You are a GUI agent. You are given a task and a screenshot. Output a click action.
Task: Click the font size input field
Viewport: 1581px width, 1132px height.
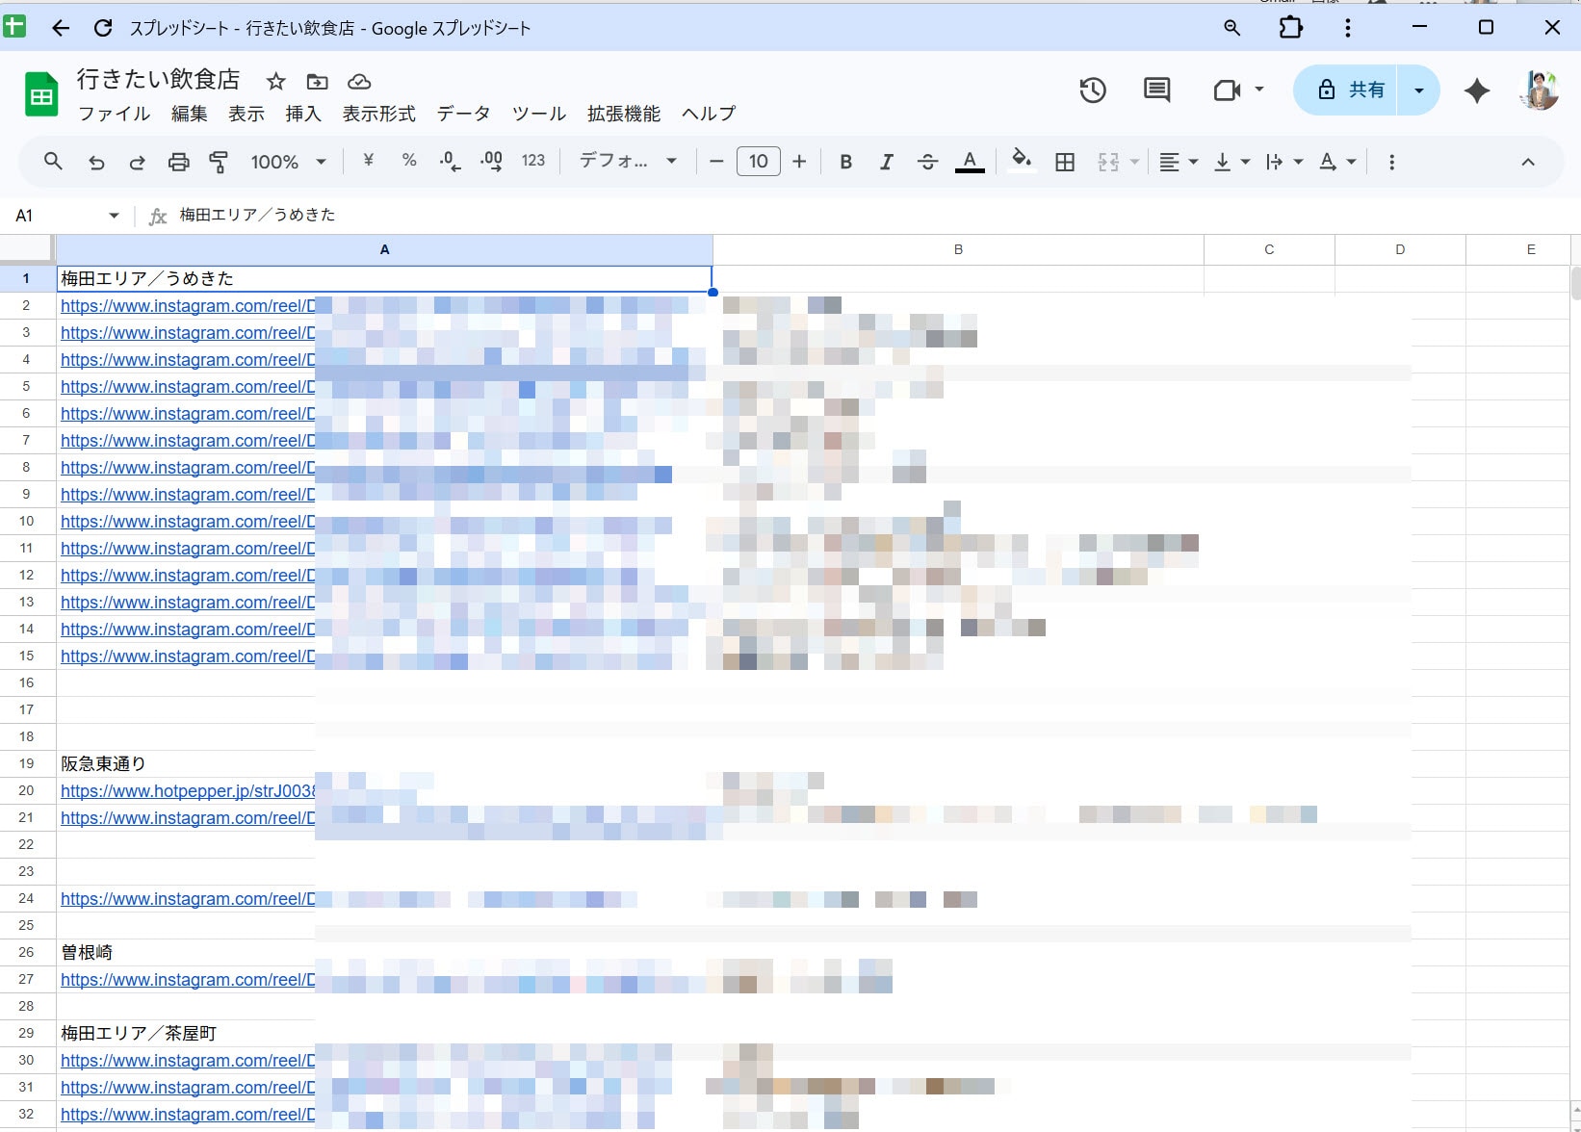pos(758,162)
